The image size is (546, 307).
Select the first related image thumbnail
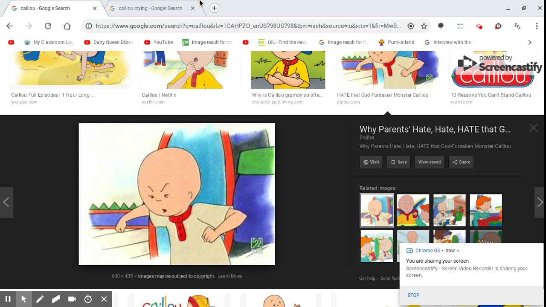click(x=377, y=210)
